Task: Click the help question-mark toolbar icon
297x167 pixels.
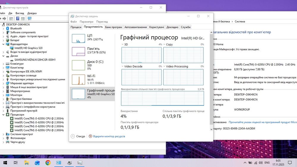Action: point(18,19)
